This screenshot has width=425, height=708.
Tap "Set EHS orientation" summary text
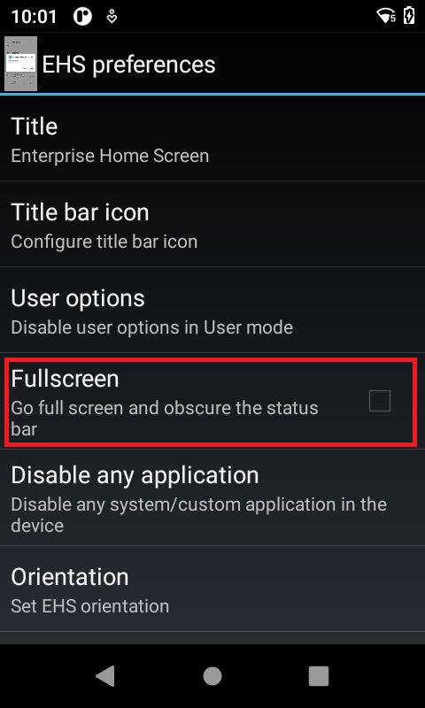90,605
